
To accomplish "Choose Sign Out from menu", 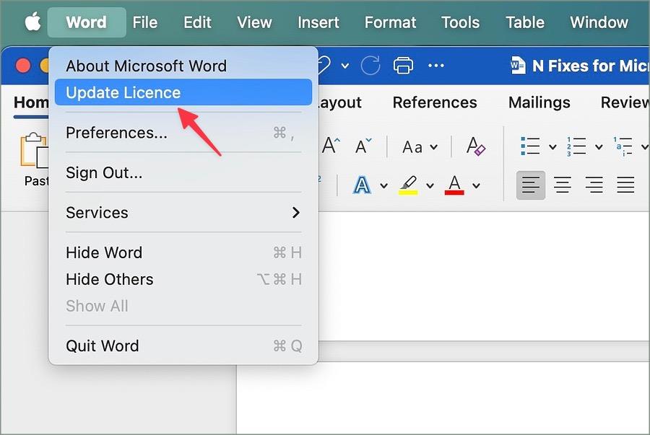I will pos(183,172).
